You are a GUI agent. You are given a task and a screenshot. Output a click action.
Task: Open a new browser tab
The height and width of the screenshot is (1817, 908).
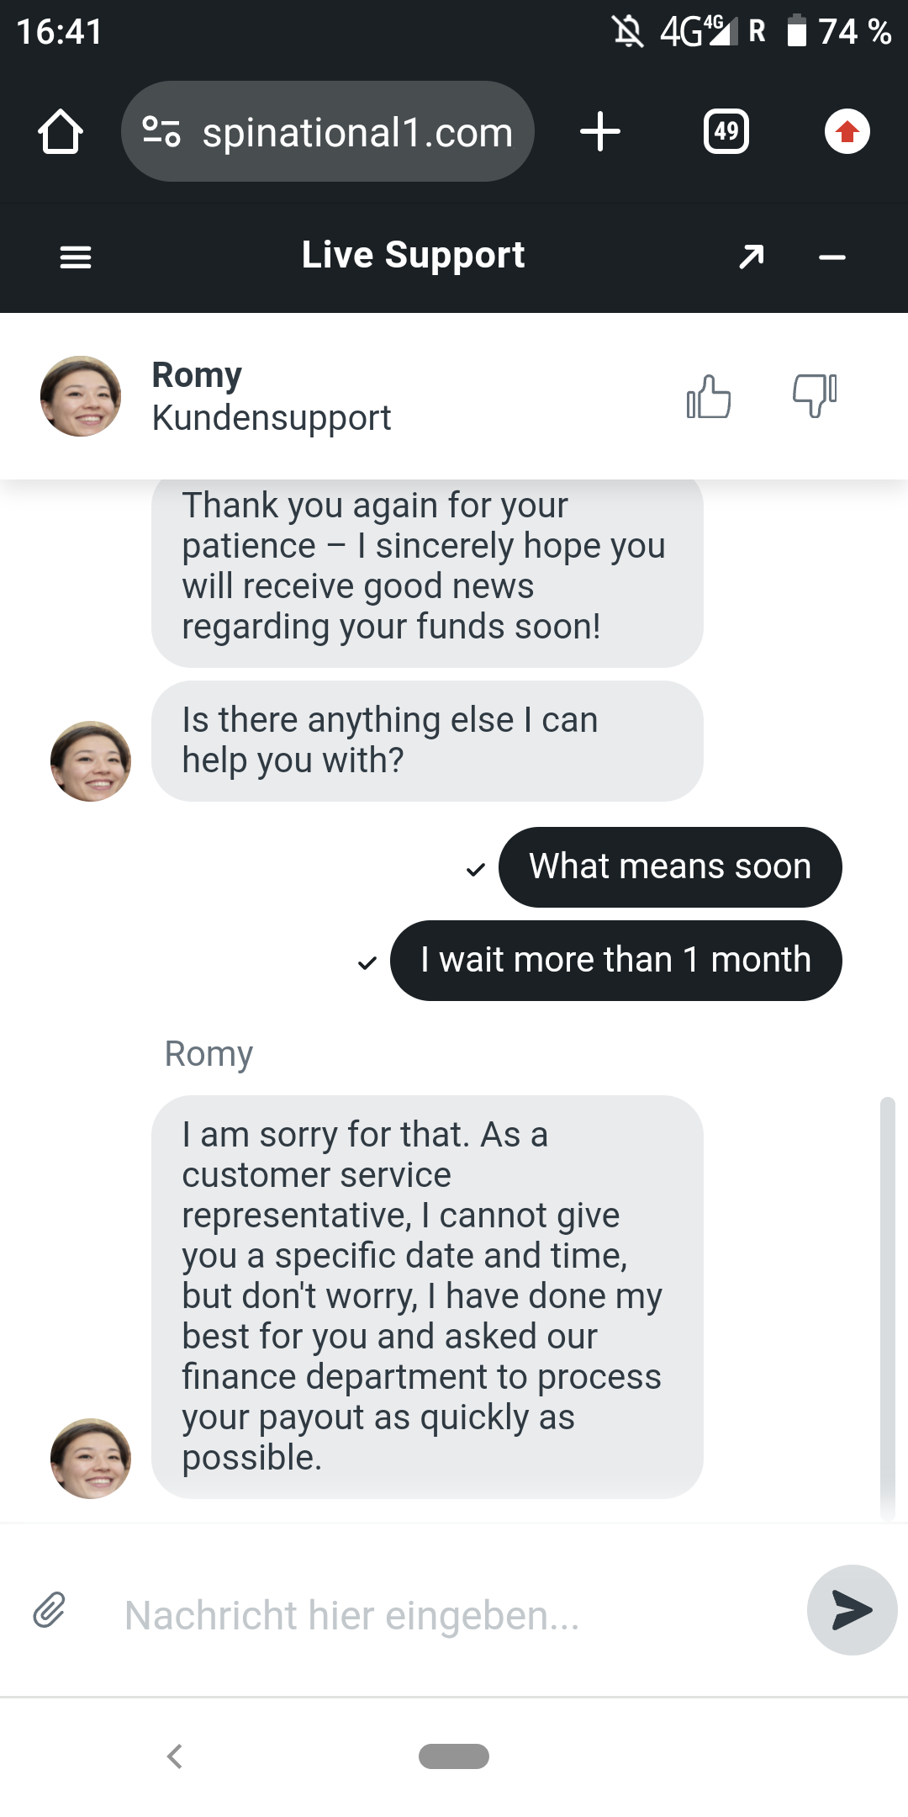coord(600,132)
